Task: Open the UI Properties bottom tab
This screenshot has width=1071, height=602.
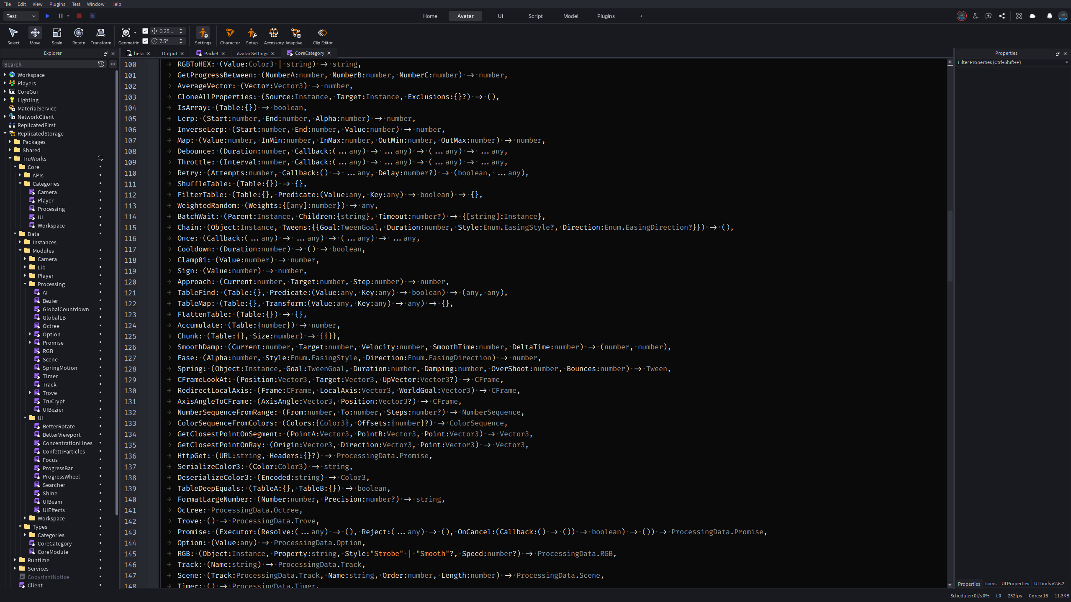Action: (1015, 584)
